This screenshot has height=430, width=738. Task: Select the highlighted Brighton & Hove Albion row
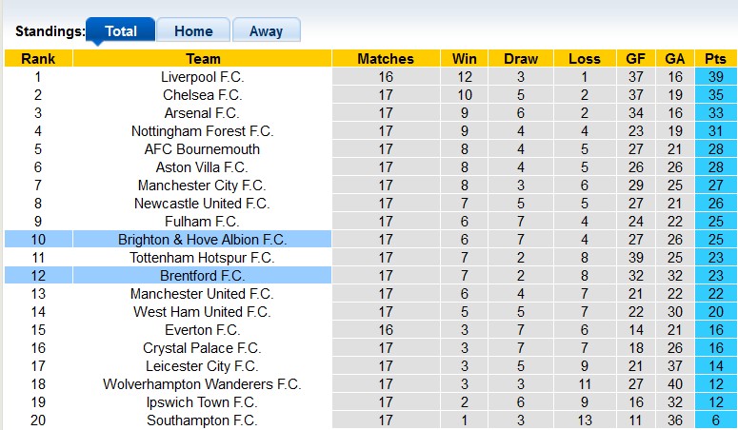click(x=202, y=240)
